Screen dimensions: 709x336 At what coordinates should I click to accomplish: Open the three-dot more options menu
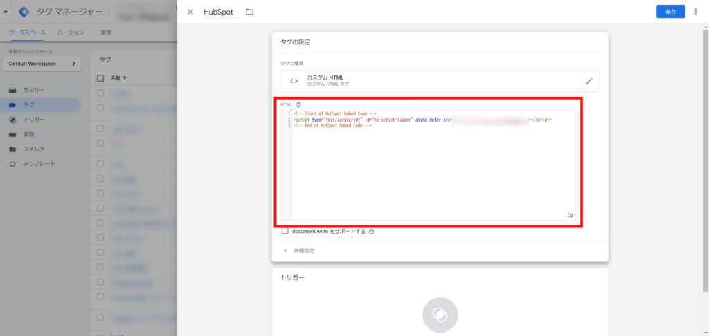695,12
